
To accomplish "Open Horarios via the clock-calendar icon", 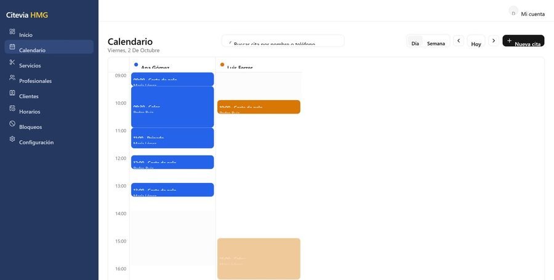I will coord(12,108).
